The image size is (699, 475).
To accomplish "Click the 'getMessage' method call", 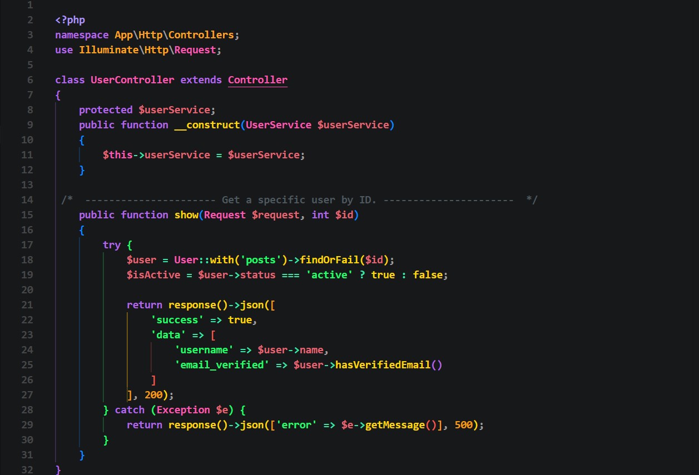I will [395, 424].
